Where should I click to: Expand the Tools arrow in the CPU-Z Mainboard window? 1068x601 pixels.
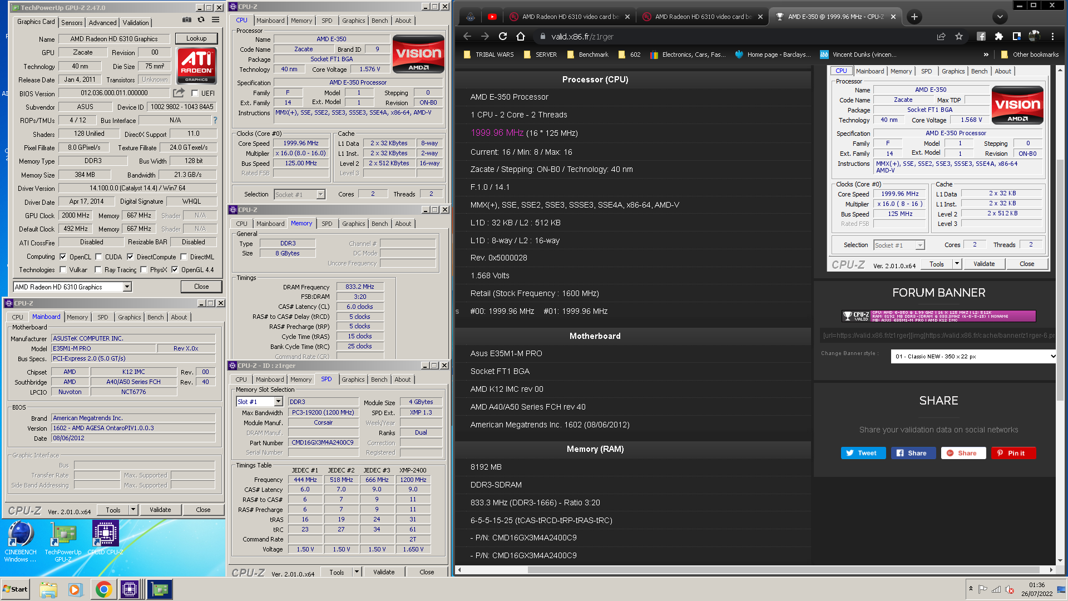tap(133, 510)
